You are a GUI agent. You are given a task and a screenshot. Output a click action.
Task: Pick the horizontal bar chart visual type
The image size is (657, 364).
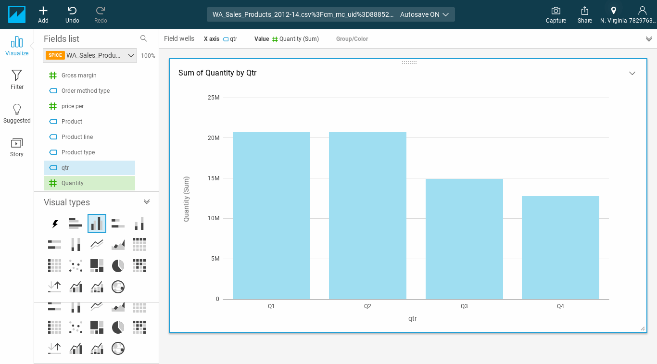[x=76, y=223]
